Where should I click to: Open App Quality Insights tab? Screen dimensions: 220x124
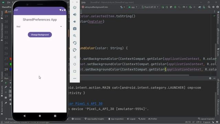click(94, 119)
